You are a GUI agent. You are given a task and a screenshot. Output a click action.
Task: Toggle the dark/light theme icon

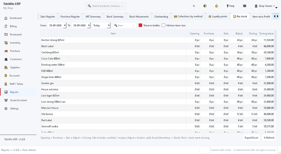tap(205, 6)
